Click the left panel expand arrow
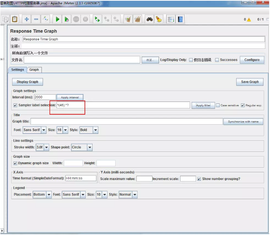The height and width of the screenshot is (235, 270). pyautogui.click(x=2, y=231)
